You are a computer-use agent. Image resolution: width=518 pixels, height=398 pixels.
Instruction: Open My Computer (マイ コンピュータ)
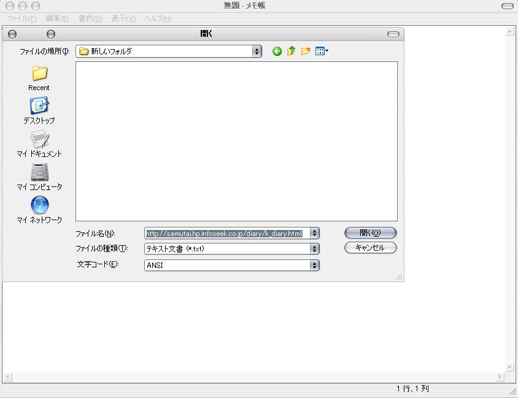[39, 177]
